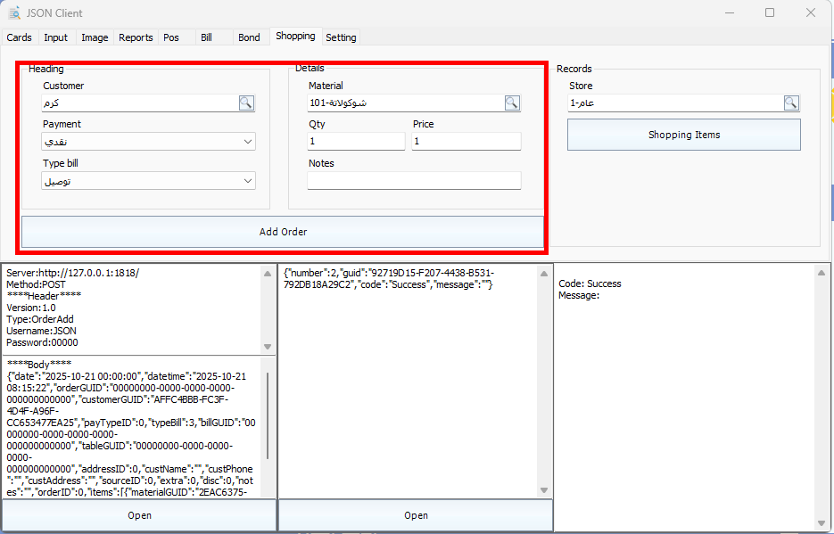Click into the Qty input field

(356, 142)
